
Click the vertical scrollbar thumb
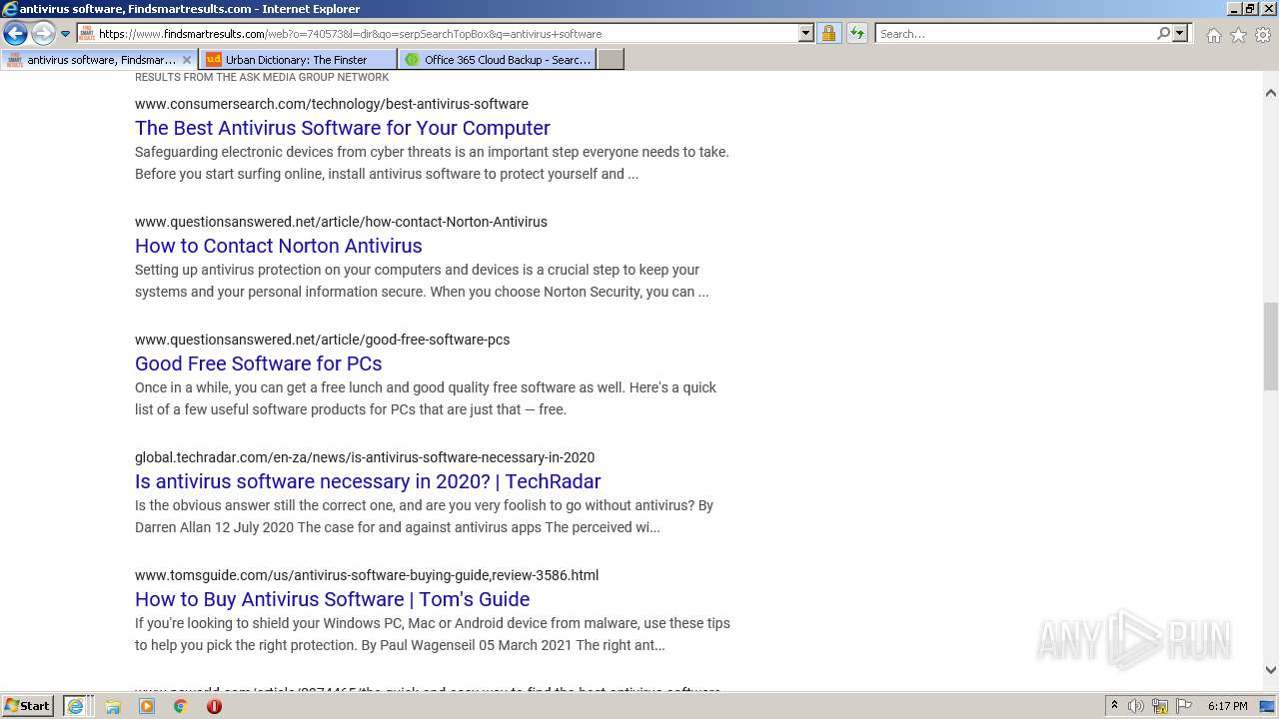point(1271,347)
